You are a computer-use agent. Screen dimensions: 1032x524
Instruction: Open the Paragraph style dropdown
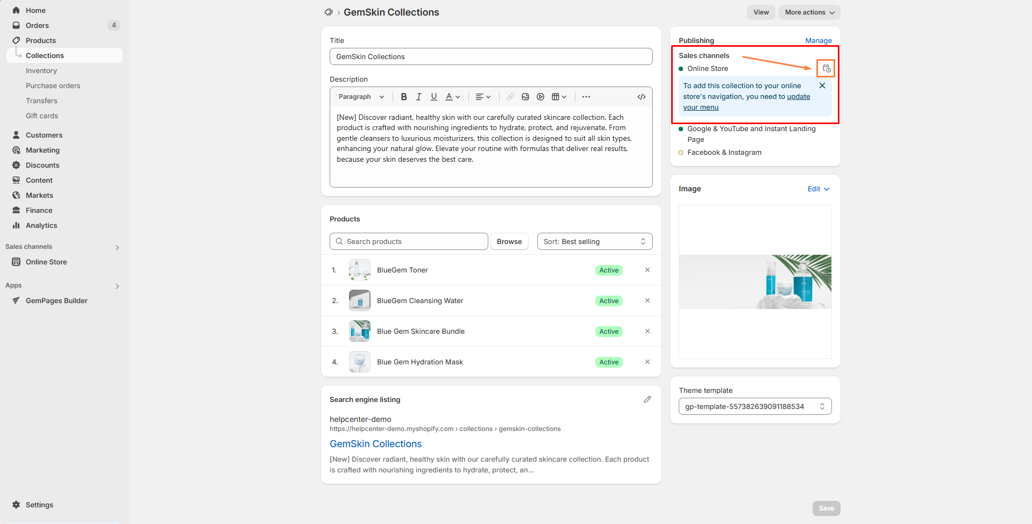click(361, 97)
